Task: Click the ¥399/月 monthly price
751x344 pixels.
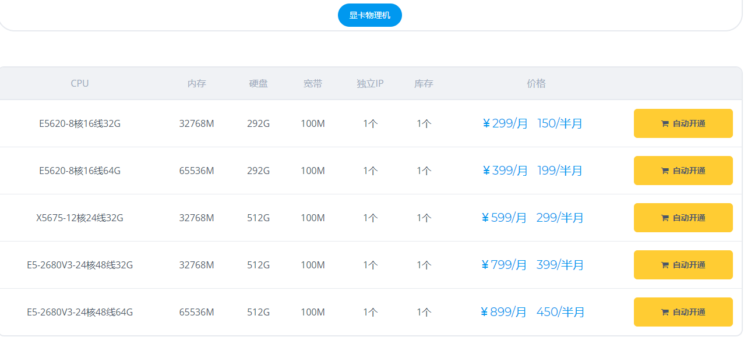Action: coord(505,171)
